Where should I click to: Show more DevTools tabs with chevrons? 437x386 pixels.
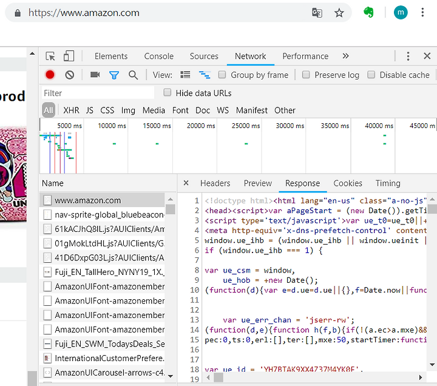pos(345,56)
